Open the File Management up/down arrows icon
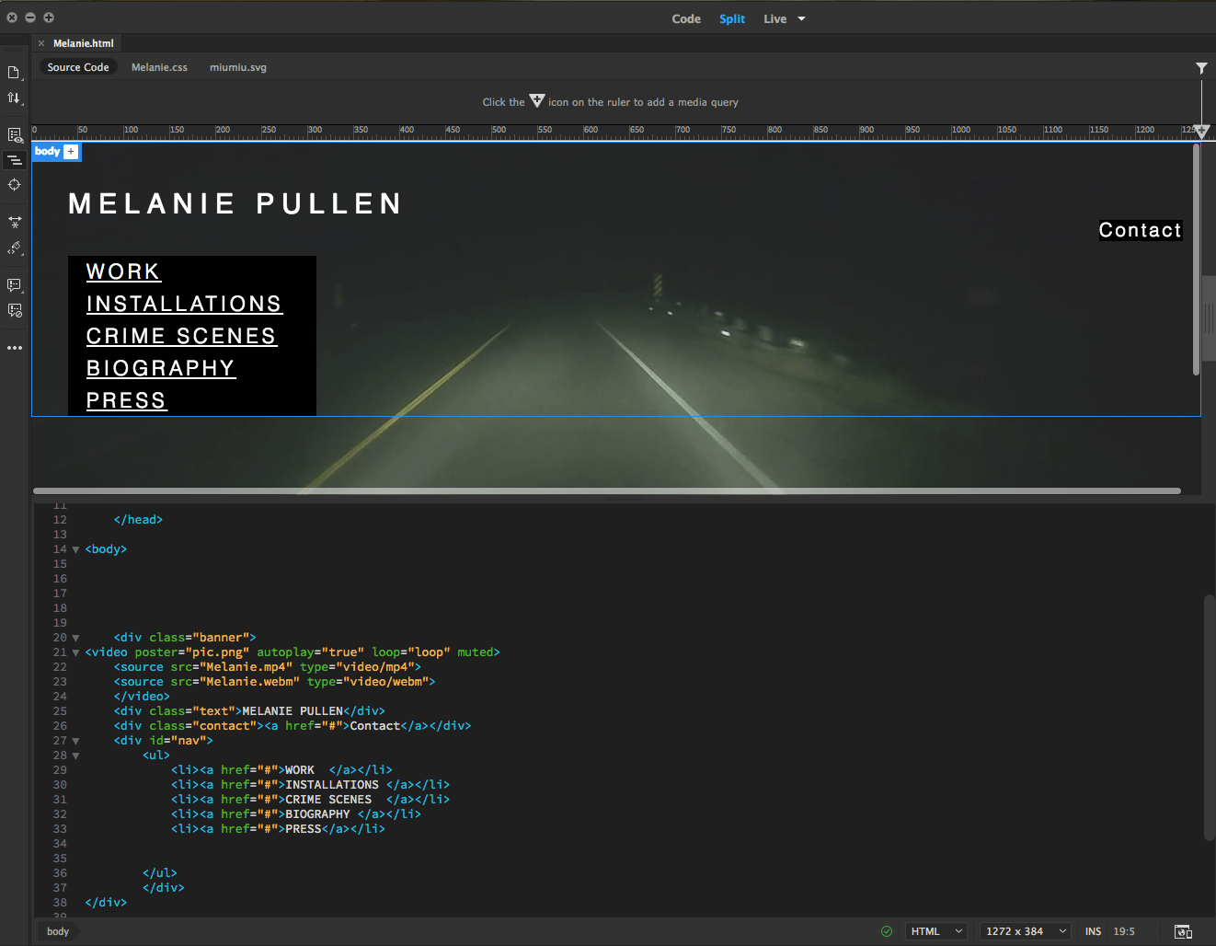 click(14, 98)
